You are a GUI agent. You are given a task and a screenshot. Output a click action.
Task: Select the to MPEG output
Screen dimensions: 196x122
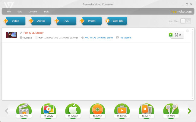click(122, 111)
